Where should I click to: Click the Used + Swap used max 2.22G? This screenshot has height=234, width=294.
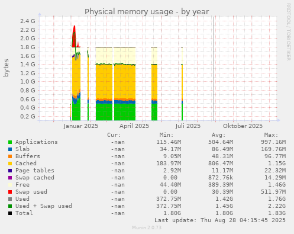[277, 206]
